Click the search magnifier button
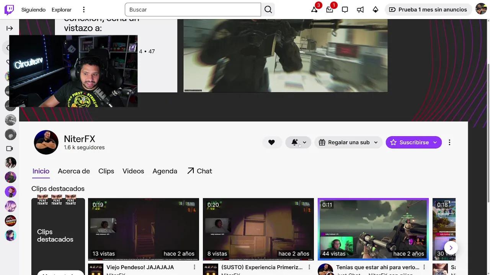 (x=268, y=10)
